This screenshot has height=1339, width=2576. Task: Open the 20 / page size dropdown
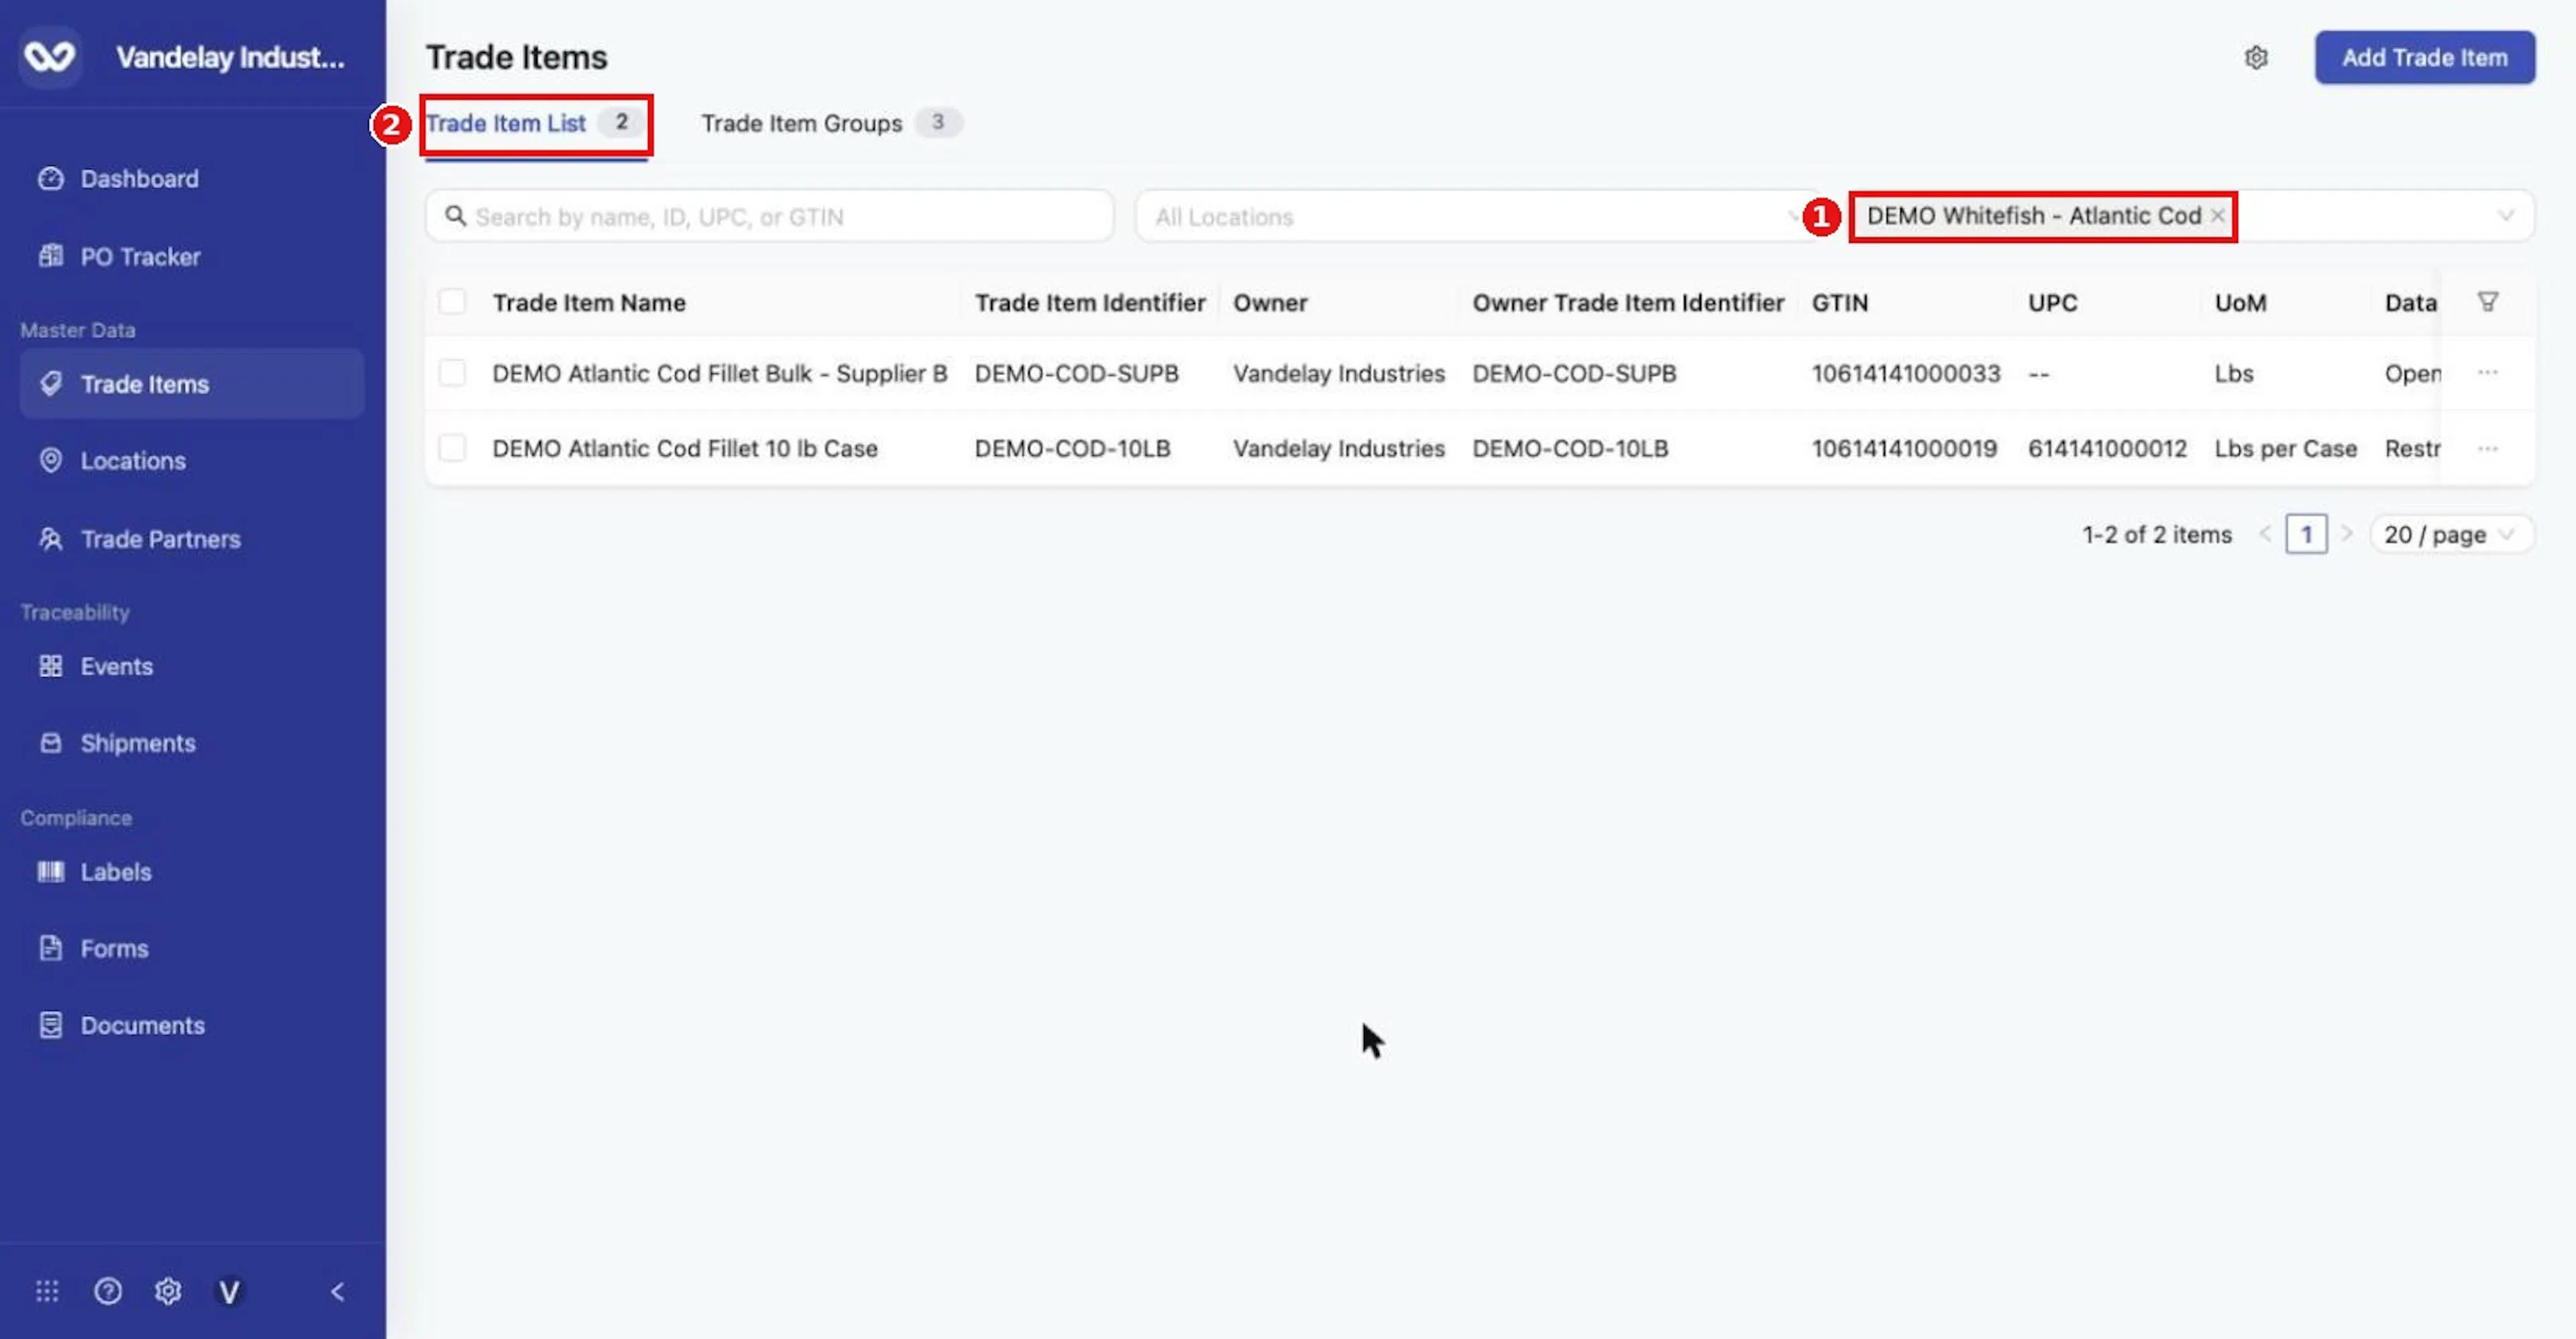[2451, 534]
